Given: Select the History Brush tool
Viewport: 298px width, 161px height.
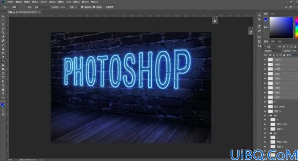Looking at the screenshot, I should [x=3, y=53].
